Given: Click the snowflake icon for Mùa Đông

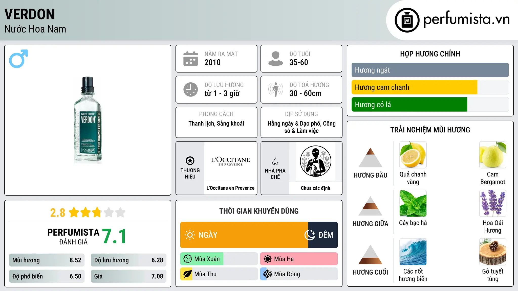Looking at the screenshot, I should pos(268,274).
